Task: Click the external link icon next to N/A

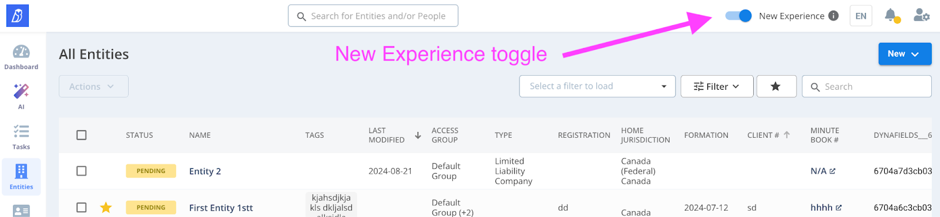Action: pyautogui.click(x=832, y=171)
